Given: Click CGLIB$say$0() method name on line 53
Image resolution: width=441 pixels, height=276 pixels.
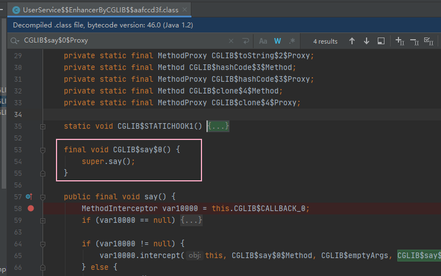Looking at the screenshot, I should pos(142,149).
